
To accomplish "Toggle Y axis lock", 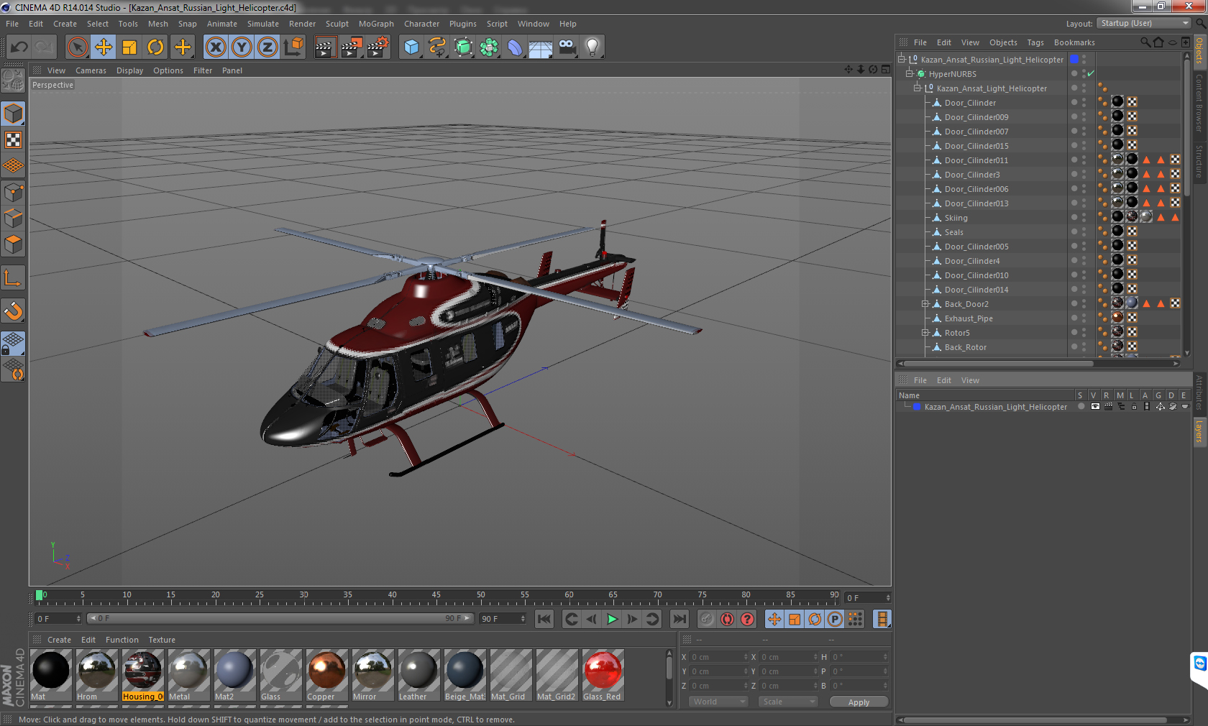I will (242, 47).
